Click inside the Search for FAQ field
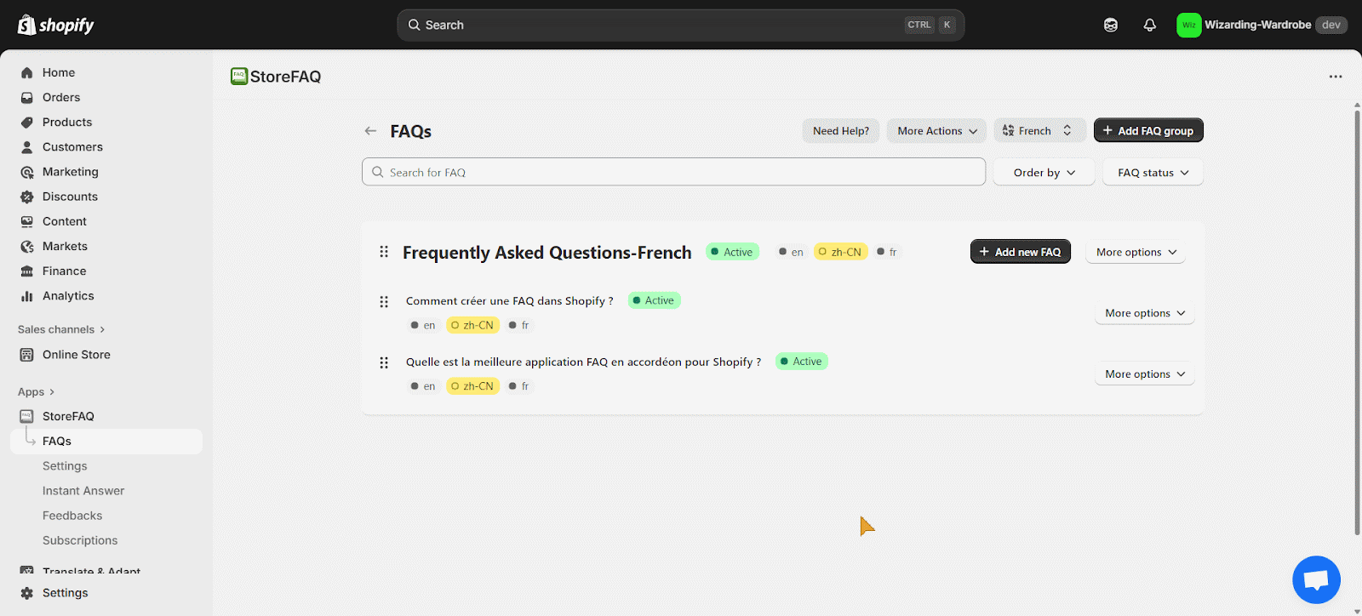The width and height of the screenshot is (1362, 616). point(672,171)
